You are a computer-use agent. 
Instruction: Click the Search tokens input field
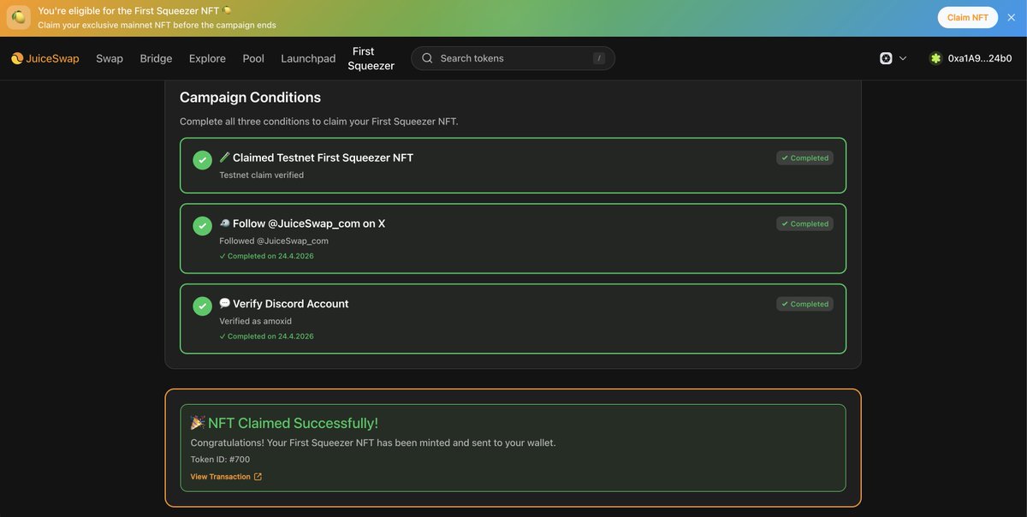[513, 58]
